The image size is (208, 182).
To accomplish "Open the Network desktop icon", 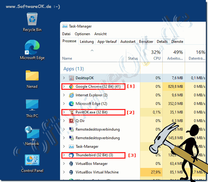I will click(32, 136).
